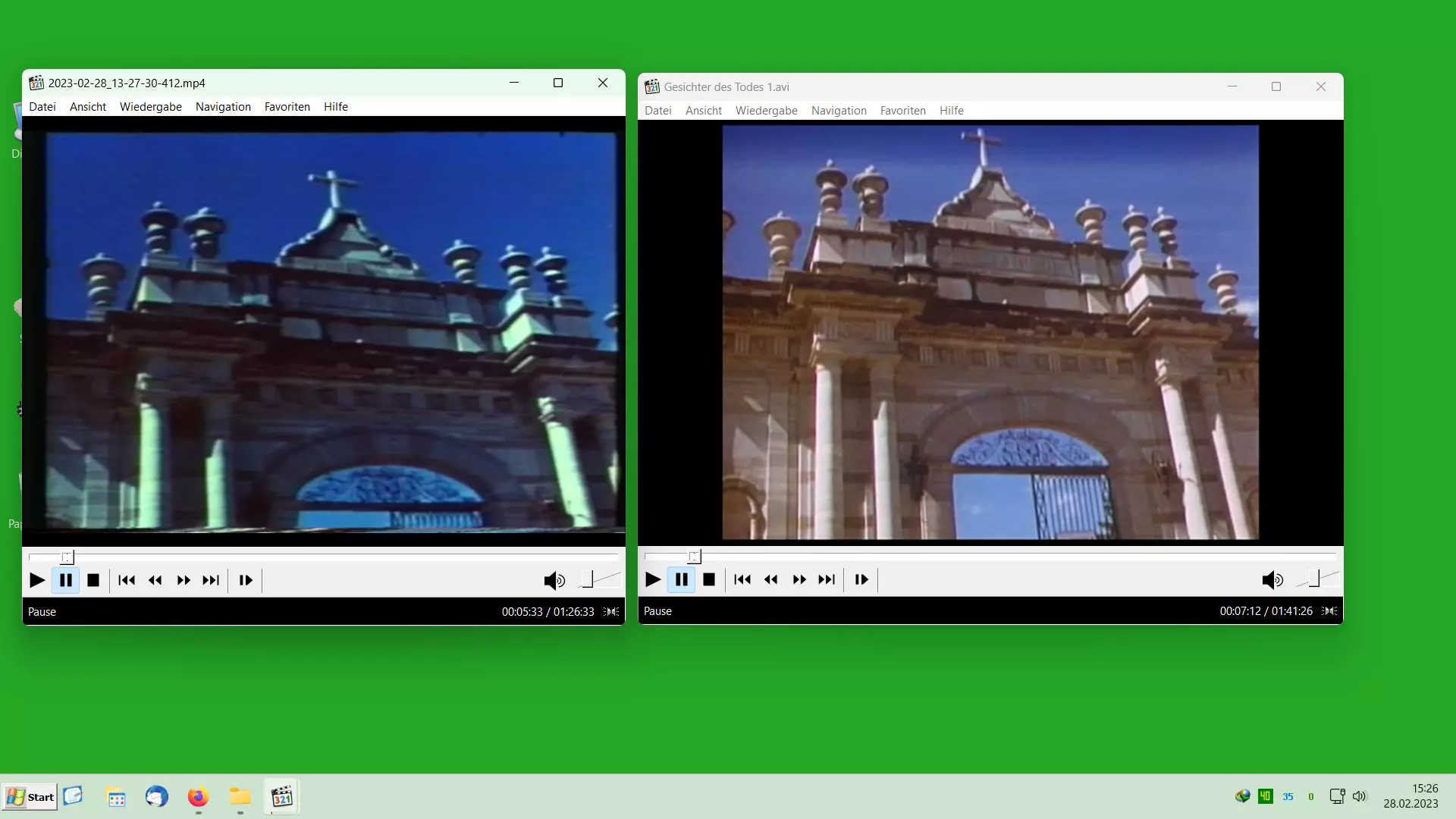Open system tray volume icon
Image resolution: width=1456 pixels, height=819 pixels.
click(1360, 796)
